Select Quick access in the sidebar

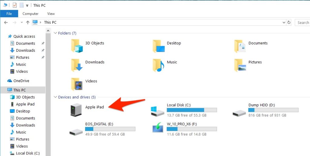pyautogui.click(x=24, y=36)
